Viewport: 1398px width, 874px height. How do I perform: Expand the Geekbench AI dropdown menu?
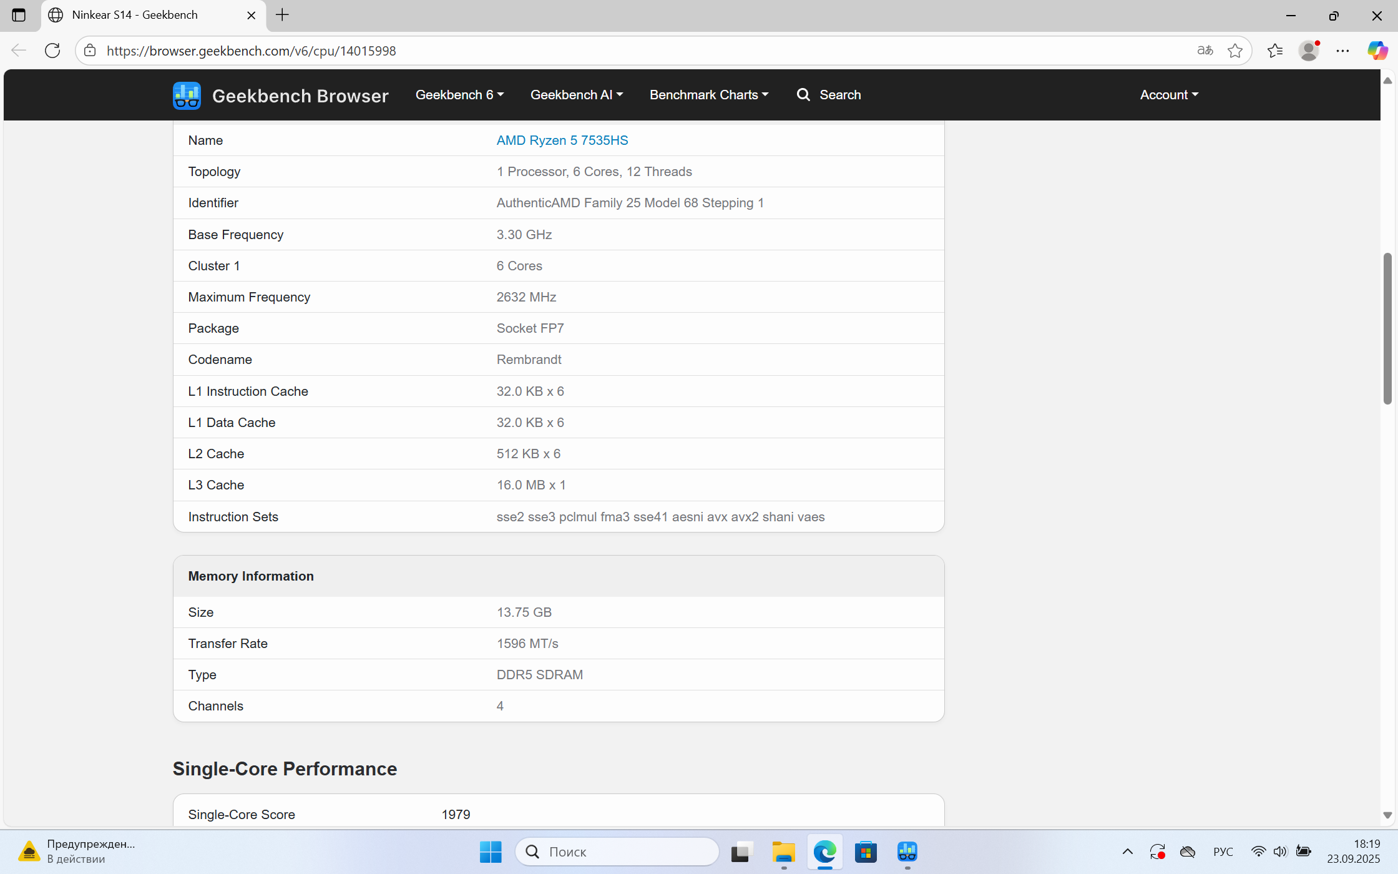point(576,95)
